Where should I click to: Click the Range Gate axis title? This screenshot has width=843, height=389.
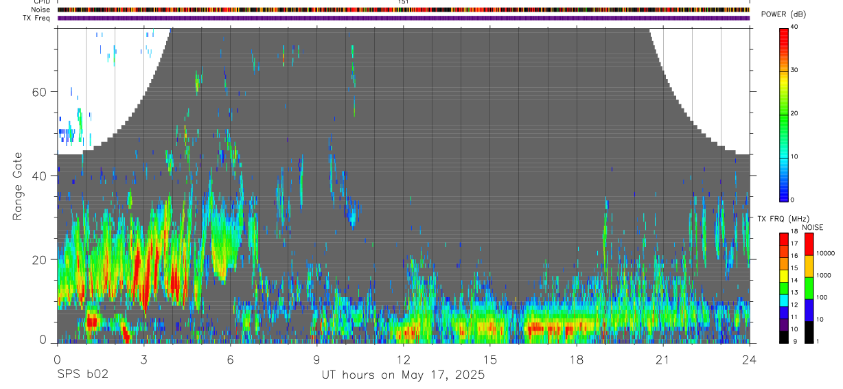(x=19, y=186)
